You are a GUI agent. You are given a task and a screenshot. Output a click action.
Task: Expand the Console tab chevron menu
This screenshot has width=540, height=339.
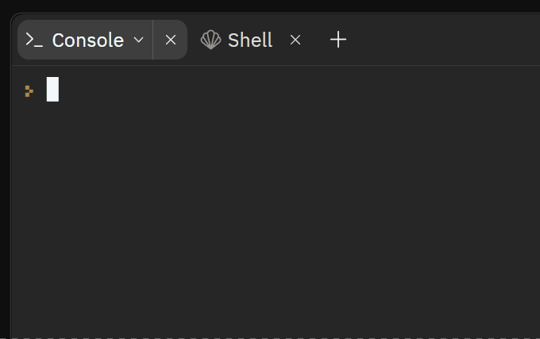pos(139,40)
